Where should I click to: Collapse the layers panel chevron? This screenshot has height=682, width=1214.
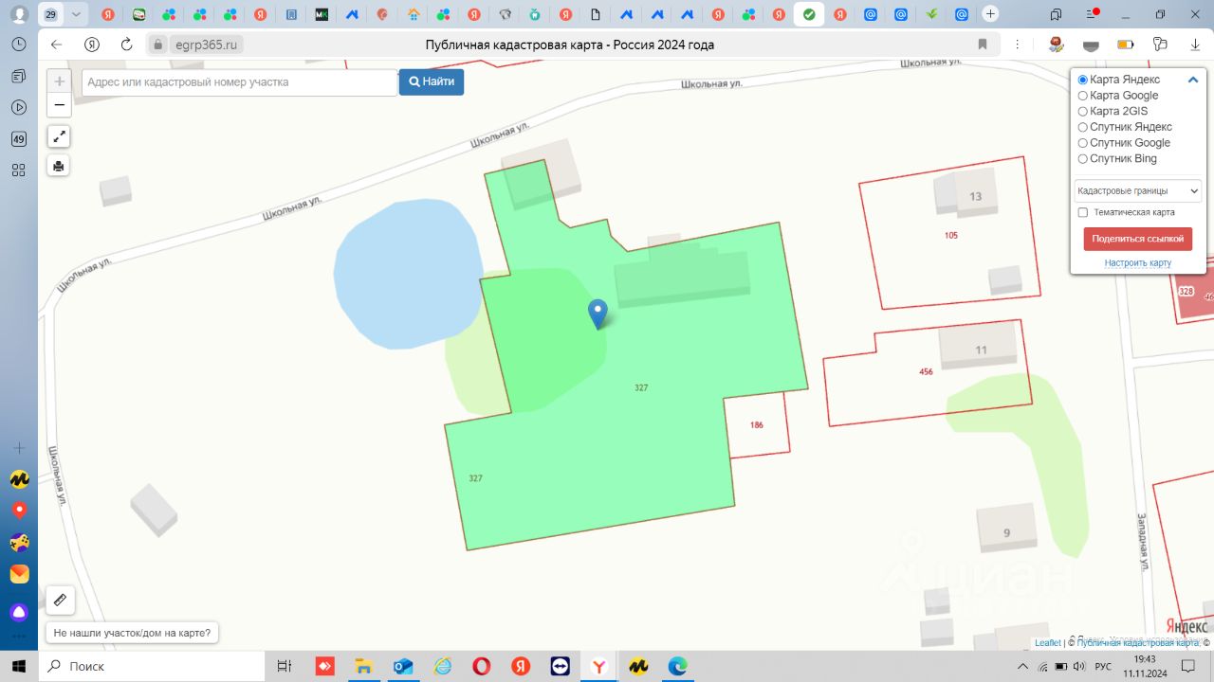click(1193, 81)
